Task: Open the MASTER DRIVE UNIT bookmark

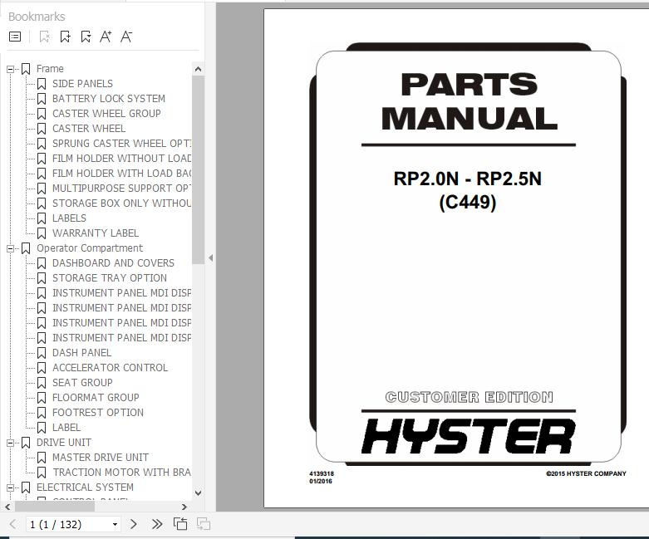Action: [101, 458]
